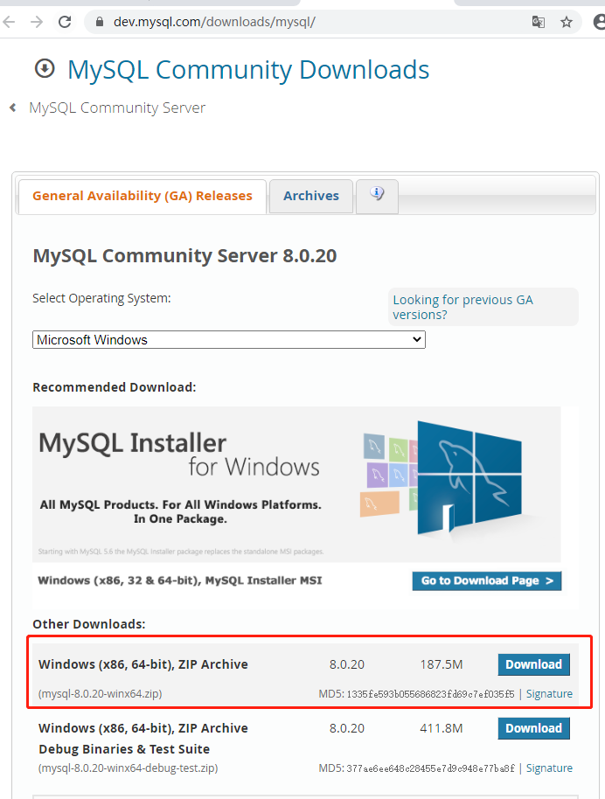This screenshot has height=799, width=605.
Task: Select the MD5 hash starting with 377ae6ee648c
Action: pyautogui.click(x=431, y=768)
